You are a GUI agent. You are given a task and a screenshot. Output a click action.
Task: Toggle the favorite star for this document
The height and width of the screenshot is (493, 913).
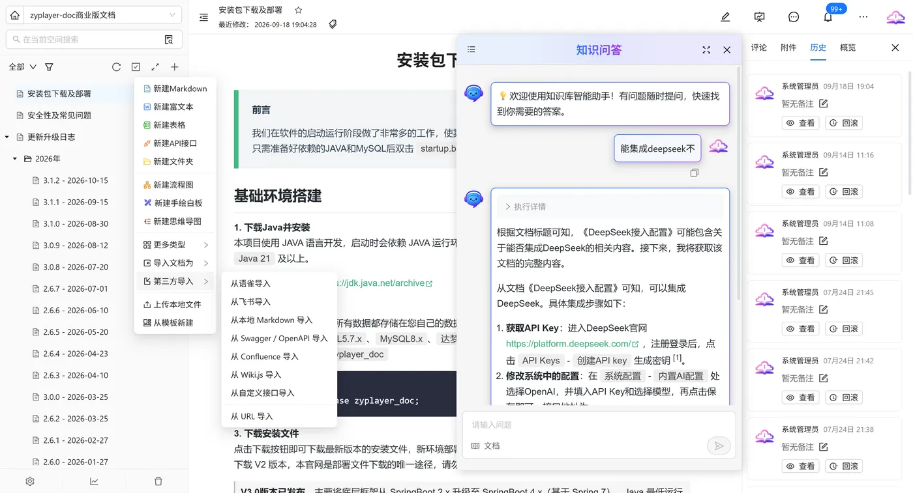point(299,10)
